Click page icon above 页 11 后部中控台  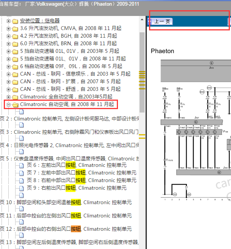(x=22, y=209)
